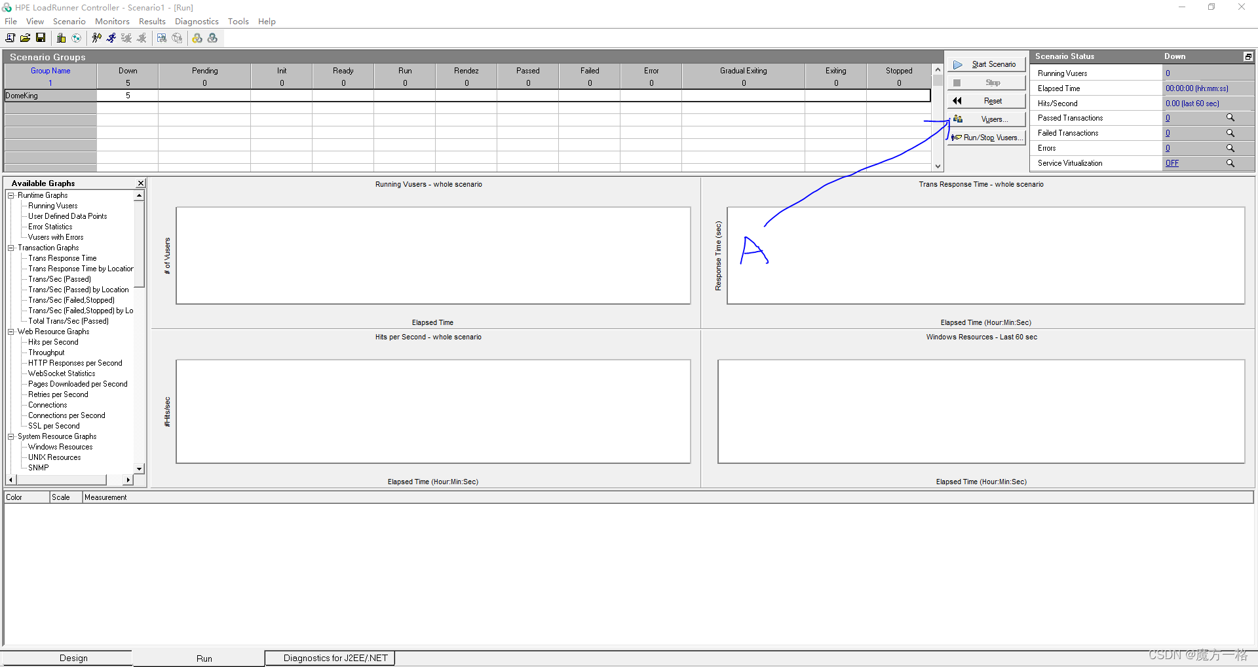
Task: Open the Tools menu
Action: 238,22
